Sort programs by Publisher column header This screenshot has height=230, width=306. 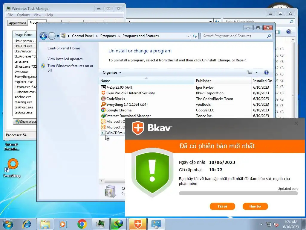(222, 81)
